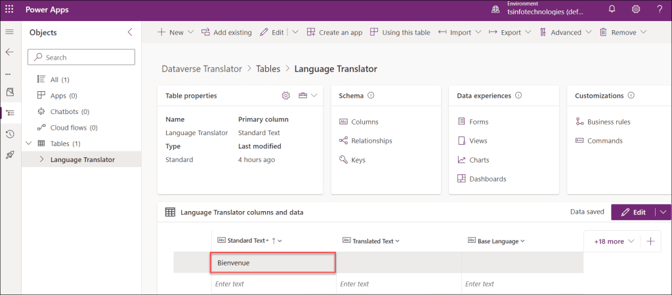Show Customizations info icon
This screenshot has width=672, height=295.
click(x=631, y=96)
